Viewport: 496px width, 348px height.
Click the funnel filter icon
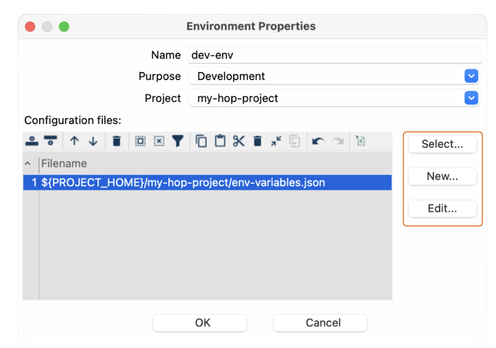[x=177, y=141]
